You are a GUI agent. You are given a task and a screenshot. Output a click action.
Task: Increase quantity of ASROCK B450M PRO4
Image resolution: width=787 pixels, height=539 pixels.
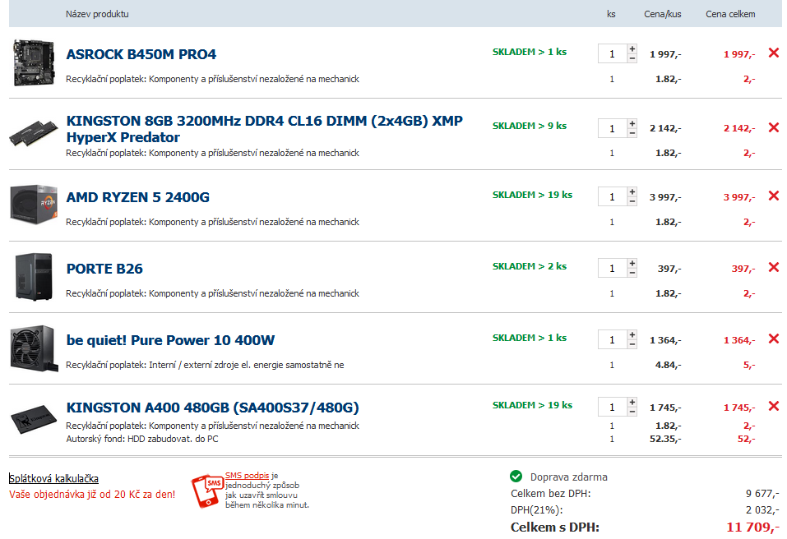[632, 49]
